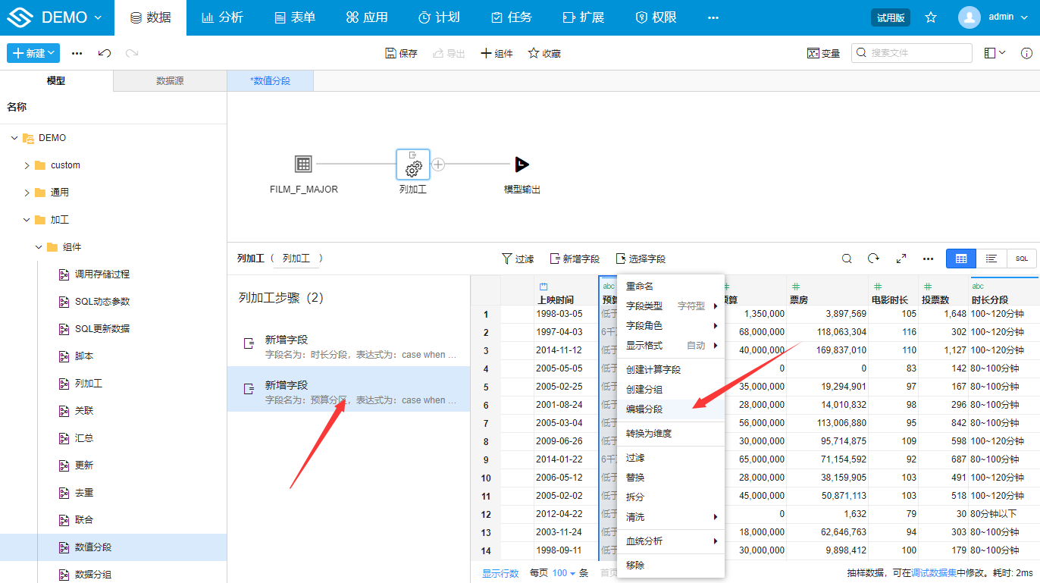Open the 权限 top tab
Image resolution: width=1040 pixels, height=583 pixels.
(x=656, y=17)
